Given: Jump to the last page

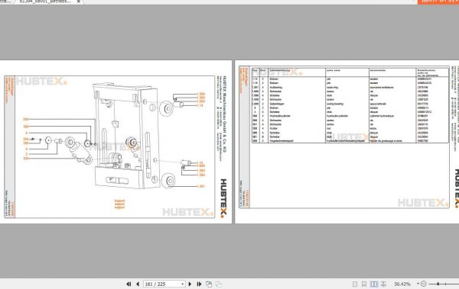Looking at the screenshot, I should tap(200, 284).
